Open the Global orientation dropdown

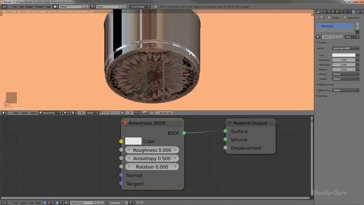pyautogui.click(x=92, y=113)
